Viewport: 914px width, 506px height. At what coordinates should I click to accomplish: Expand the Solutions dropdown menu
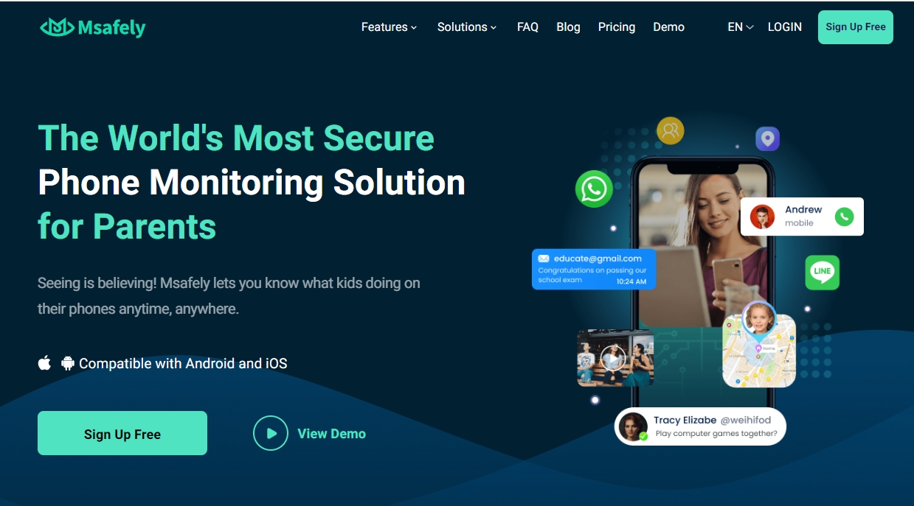[467, 27]
